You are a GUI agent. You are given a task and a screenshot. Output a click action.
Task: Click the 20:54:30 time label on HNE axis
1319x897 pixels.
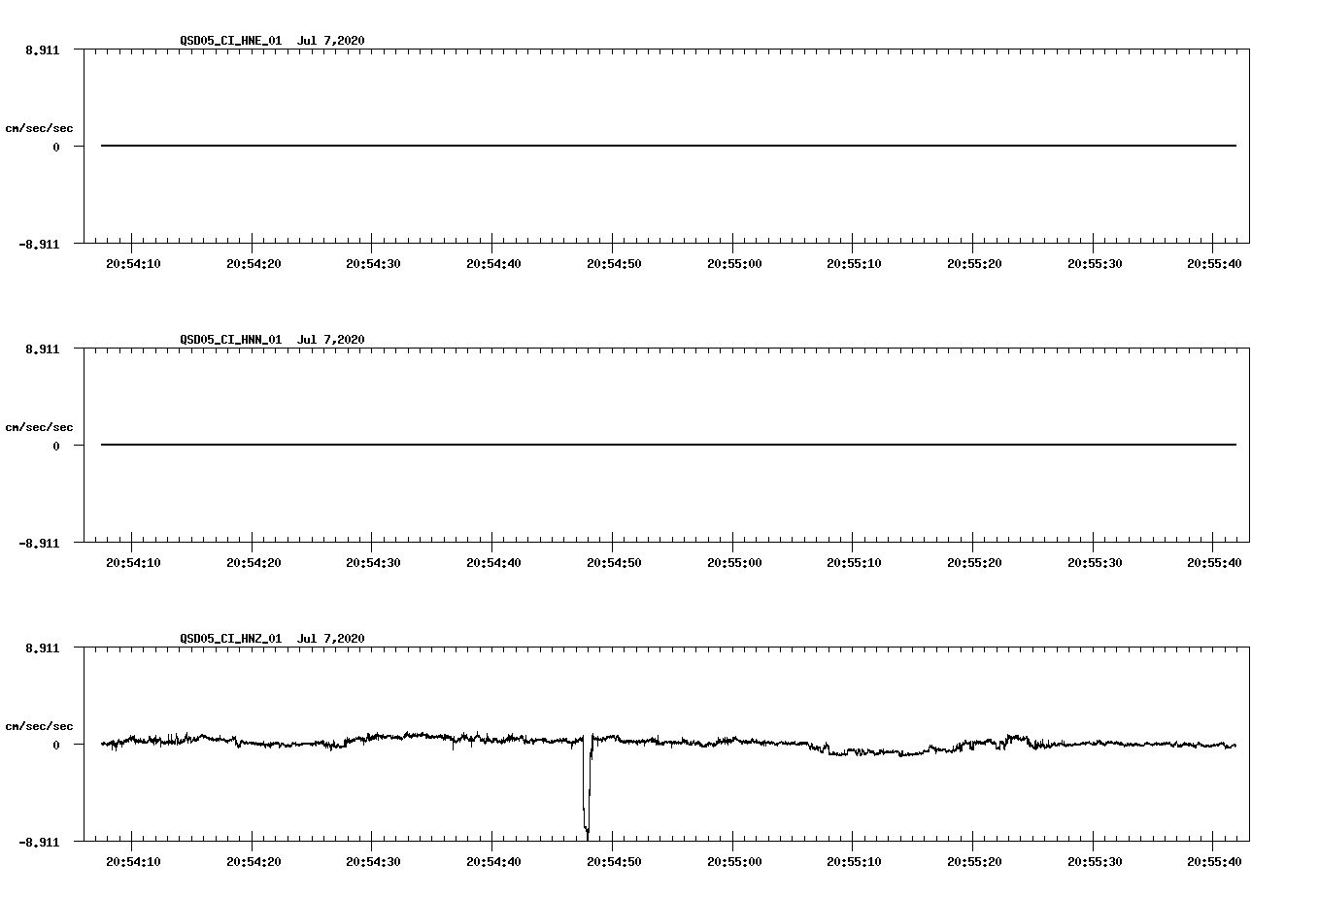coord(373,263)
